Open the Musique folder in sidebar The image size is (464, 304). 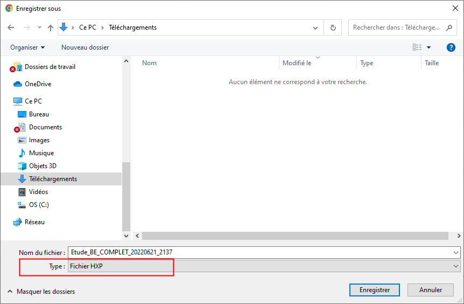pos(41,153)
